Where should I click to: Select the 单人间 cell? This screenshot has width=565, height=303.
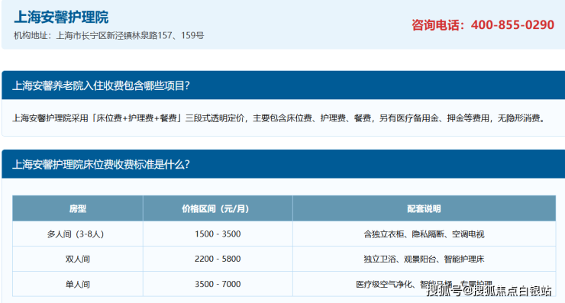pyautogui.click(x=78, y=284)
